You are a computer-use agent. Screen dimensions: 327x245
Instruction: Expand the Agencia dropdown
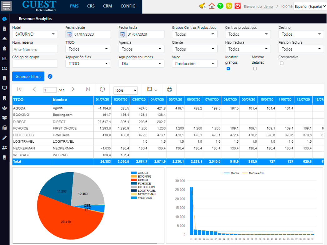[x=141, y=49]
